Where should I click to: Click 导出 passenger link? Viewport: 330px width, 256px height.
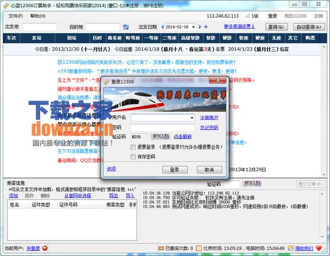point(113,196)
